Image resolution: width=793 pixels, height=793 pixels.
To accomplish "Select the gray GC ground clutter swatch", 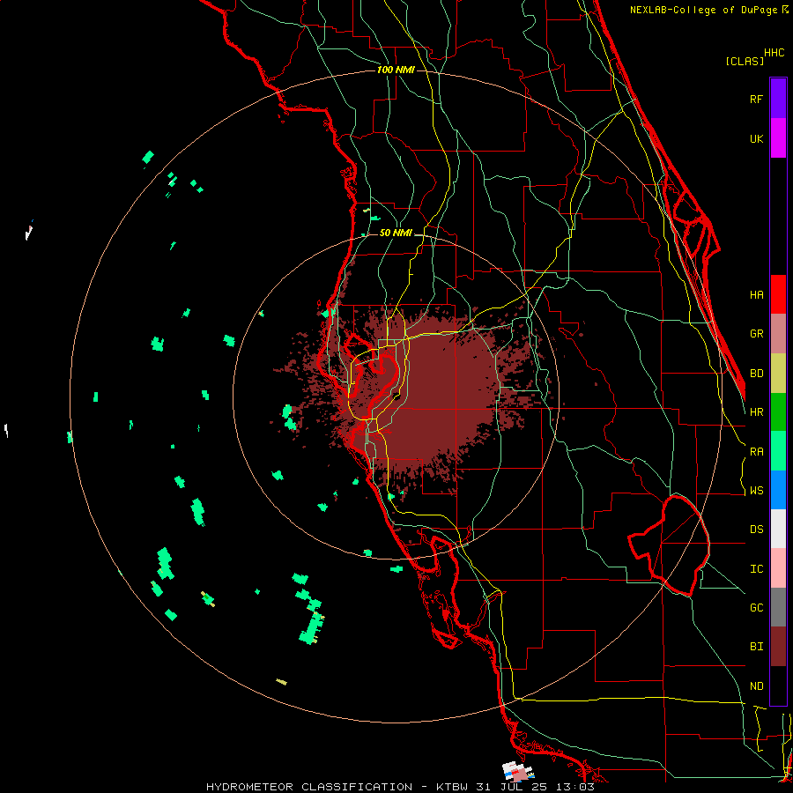I will point(778,607).
